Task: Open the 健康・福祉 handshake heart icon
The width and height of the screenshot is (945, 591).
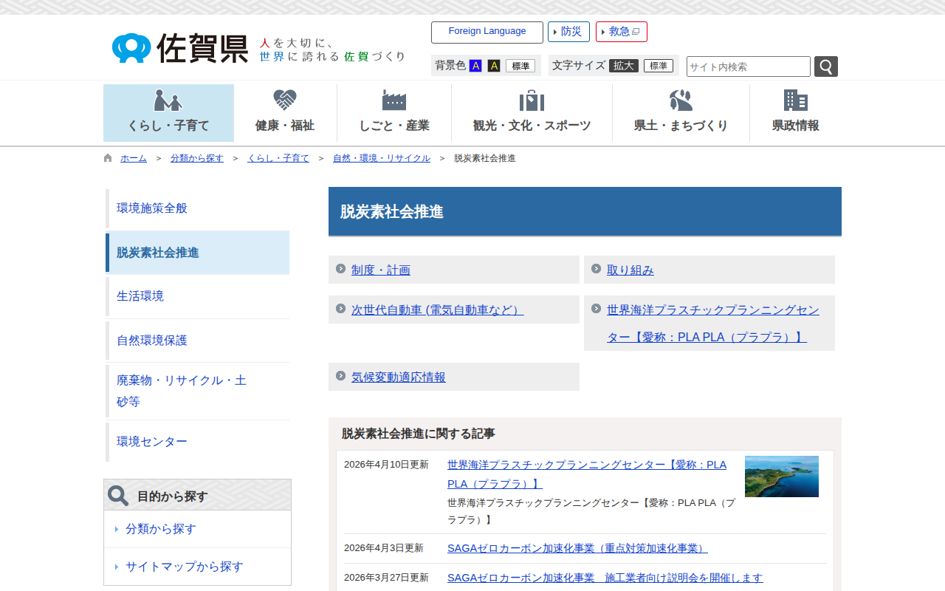Action: (284, 100)
